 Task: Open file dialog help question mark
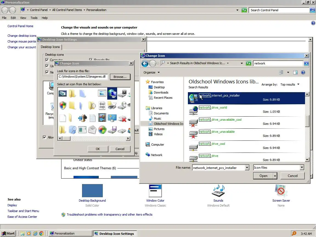[x=303, y=72]
